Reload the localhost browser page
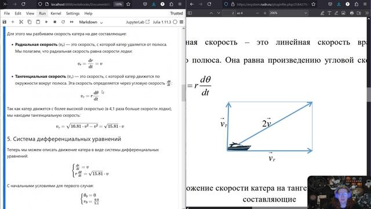The width and height of the screenshot is (371, 209). point(23,4)
